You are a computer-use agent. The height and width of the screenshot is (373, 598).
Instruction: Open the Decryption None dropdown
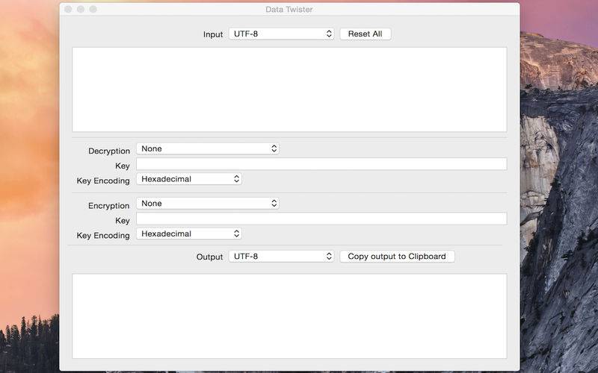pyautogui.click(x=208, y=148)
